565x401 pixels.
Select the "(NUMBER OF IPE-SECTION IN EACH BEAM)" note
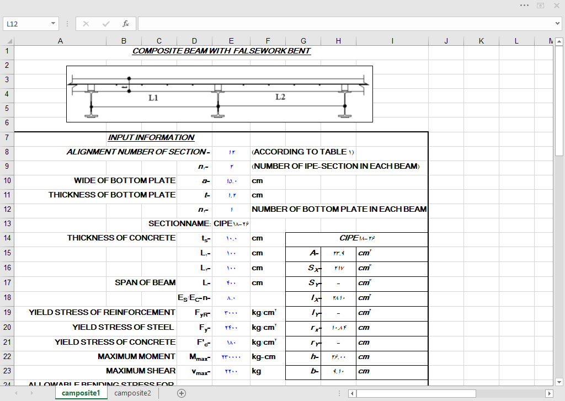pyautogui.click(x=336, y=167)
